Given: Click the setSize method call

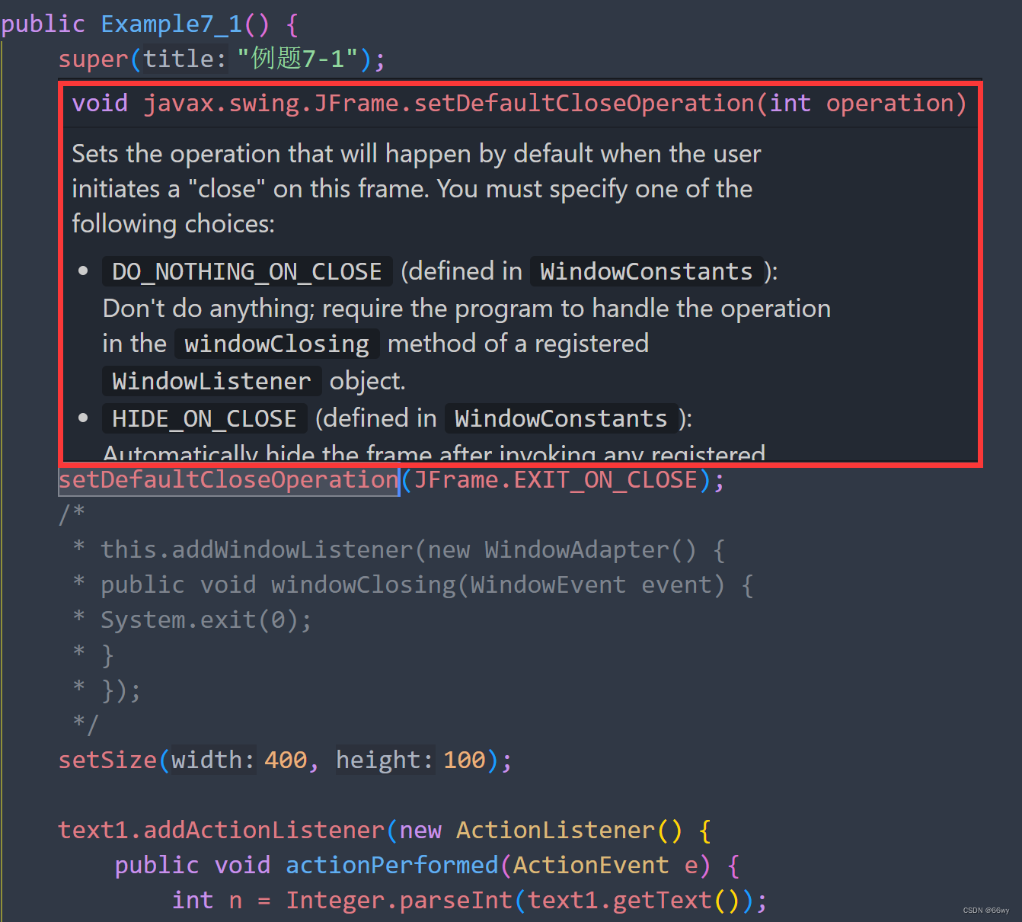Looking at the screenshot, I should pos(107,760).
